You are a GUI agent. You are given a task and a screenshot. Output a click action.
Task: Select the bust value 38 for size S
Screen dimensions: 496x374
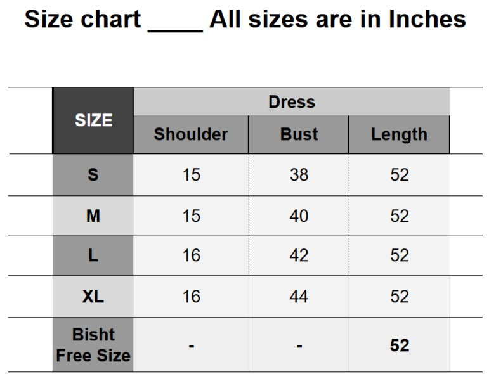tap(299, 174)
